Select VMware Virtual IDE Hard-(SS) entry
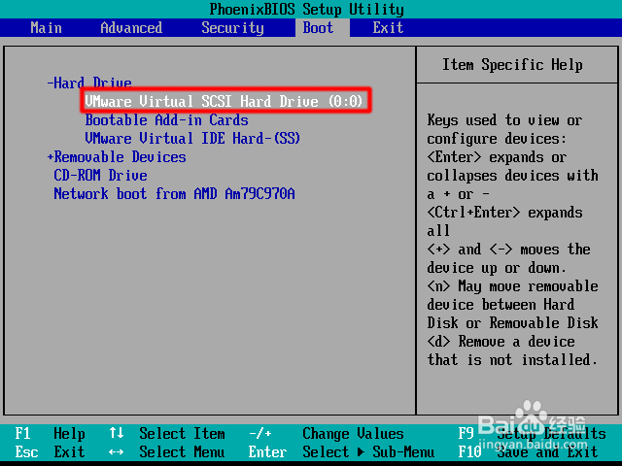The height and width of the screenshot is (466, 622). [x=192, y=138]
